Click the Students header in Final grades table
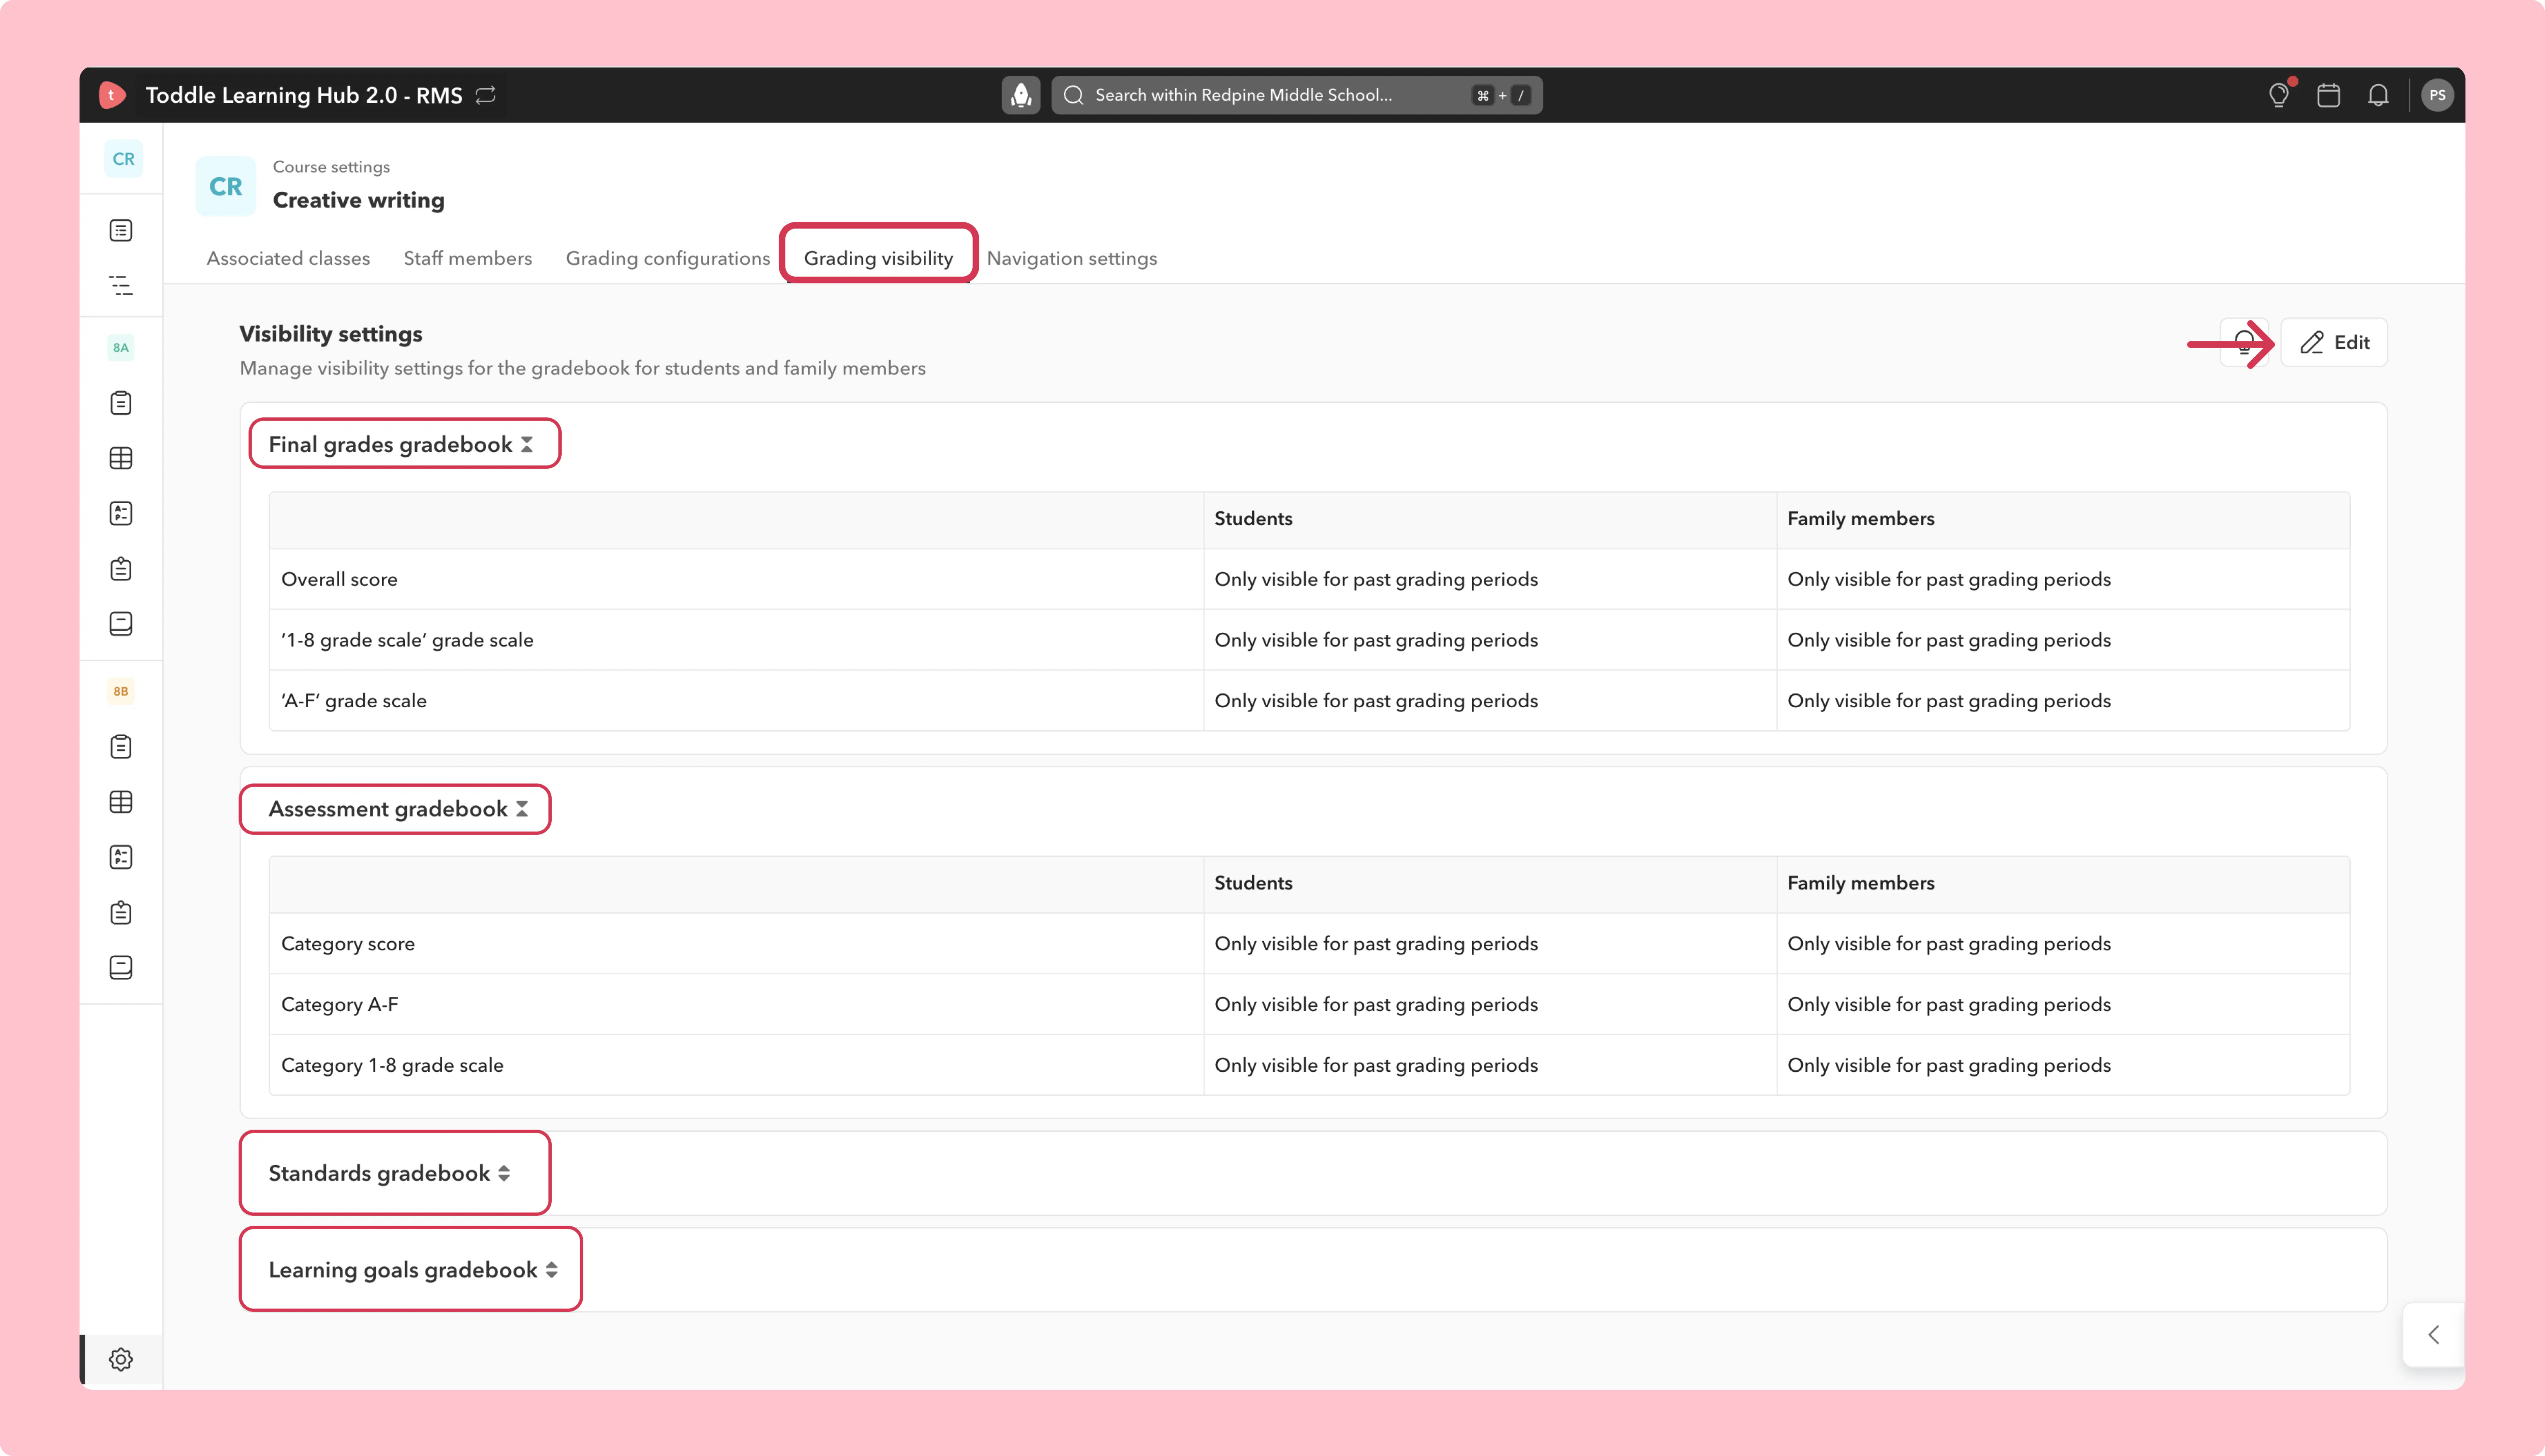 [x=1253, y=519]
